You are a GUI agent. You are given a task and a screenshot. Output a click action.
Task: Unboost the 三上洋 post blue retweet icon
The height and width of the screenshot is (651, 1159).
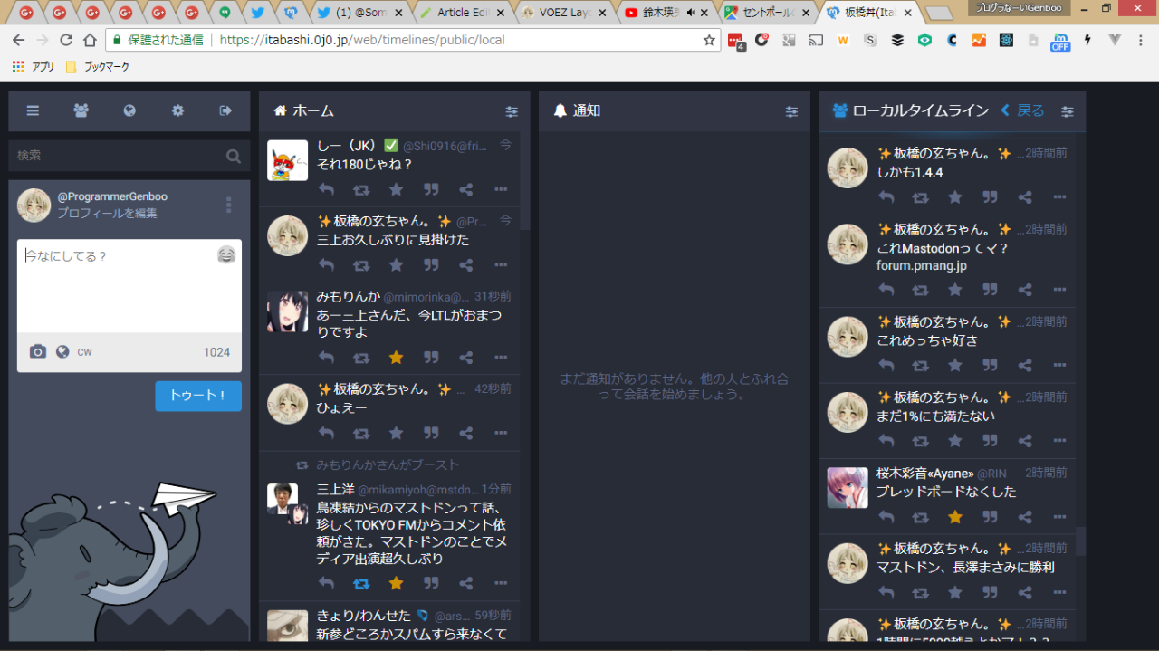pos(361,583)
